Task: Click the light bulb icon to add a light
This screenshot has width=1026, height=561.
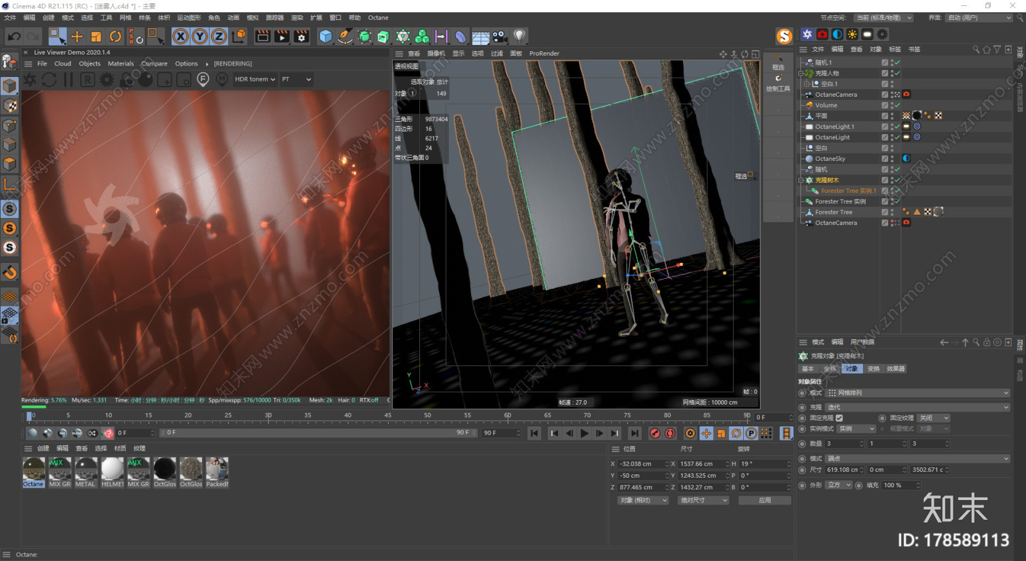Action: tap(519, 36)
